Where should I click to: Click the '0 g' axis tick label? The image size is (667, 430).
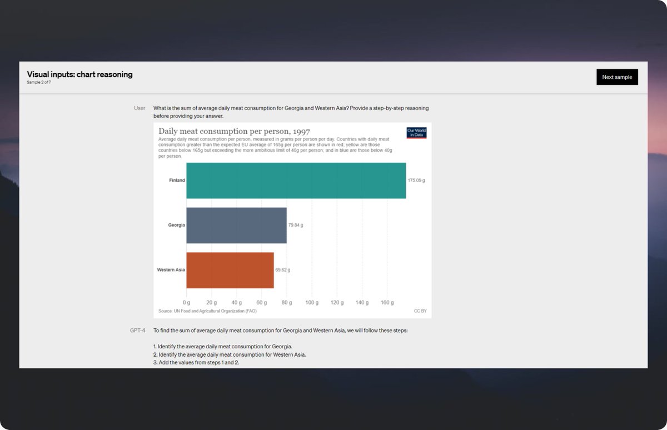coord(187,303)
